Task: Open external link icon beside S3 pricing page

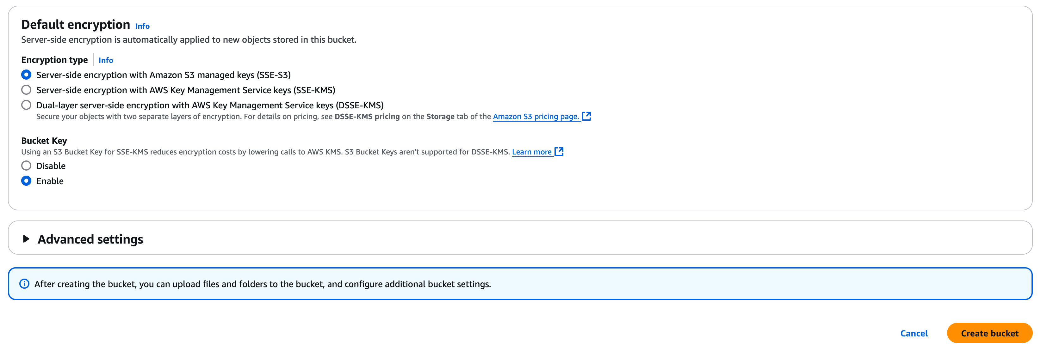Action: 586,116
